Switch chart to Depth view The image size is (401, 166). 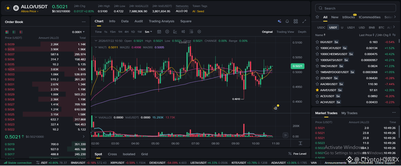pyautogui.click(x=302, y=32)
